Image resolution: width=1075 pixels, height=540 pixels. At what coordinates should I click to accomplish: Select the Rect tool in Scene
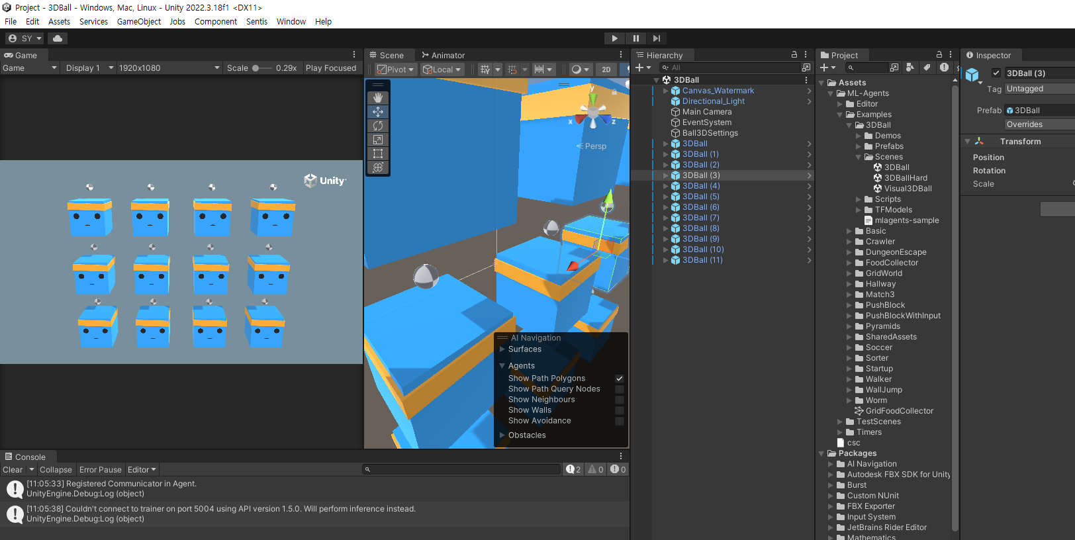(x=378, y=154)
